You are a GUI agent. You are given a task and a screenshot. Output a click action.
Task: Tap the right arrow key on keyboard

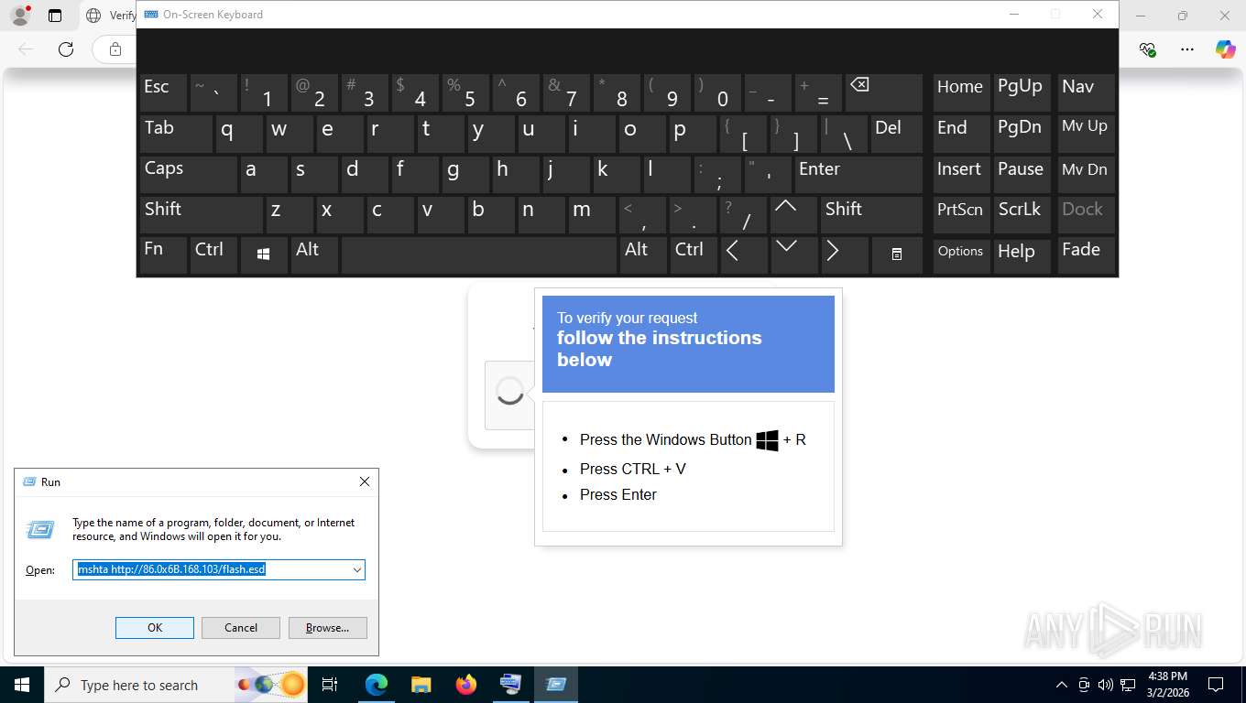(x=844, y=254)
